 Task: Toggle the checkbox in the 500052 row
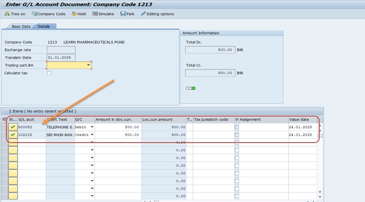(x=237, y=127)
